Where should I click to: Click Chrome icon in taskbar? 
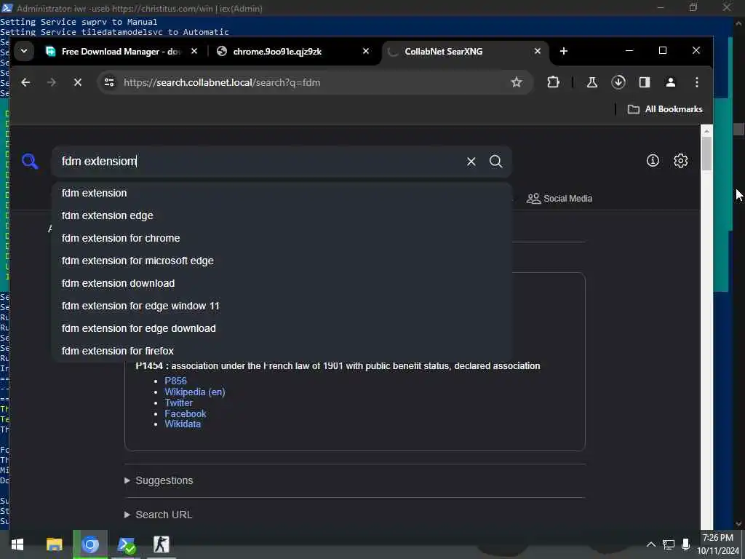click(89, 544)
